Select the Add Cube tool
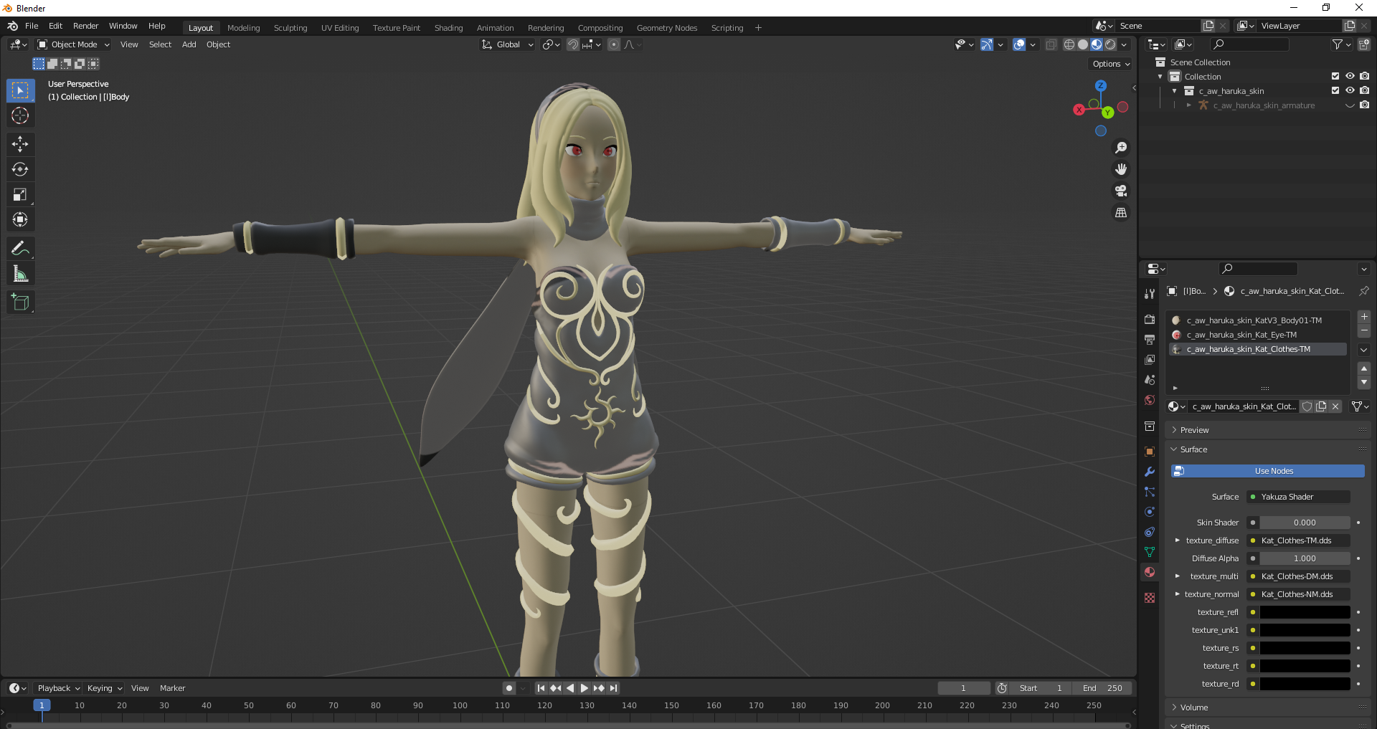 click(x=20, y=302)
